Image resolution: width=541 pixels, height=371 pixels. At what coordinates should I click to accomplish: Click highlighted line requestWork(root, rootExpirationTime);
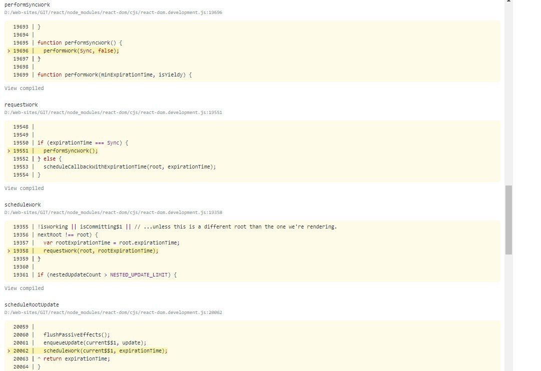(x=101, y=250)
